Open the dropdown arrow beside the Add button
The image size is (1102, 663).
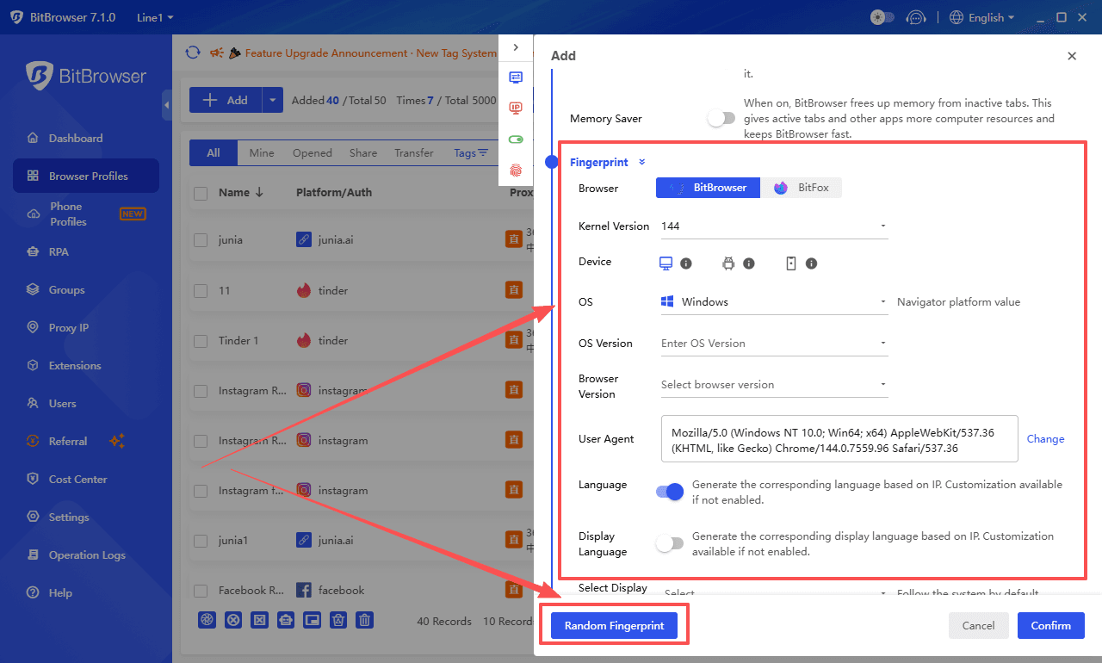click(272, 100)
